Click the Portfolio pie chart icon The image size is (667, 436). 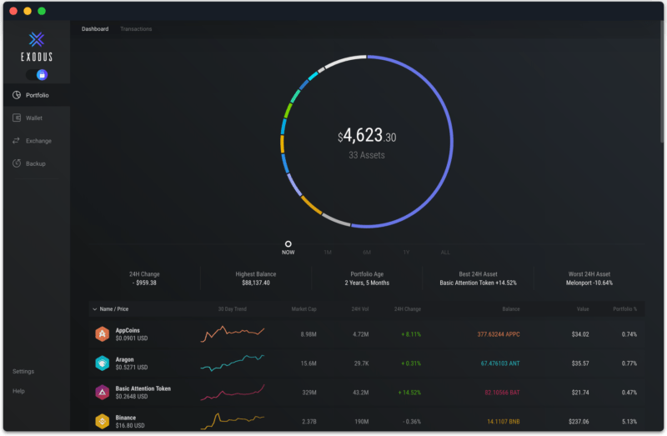[17, 95]
